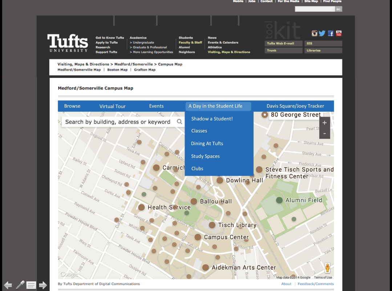This screenshot has width=392, height=291.
Task: Open Tufts Instagram icon
Action: 315,33
